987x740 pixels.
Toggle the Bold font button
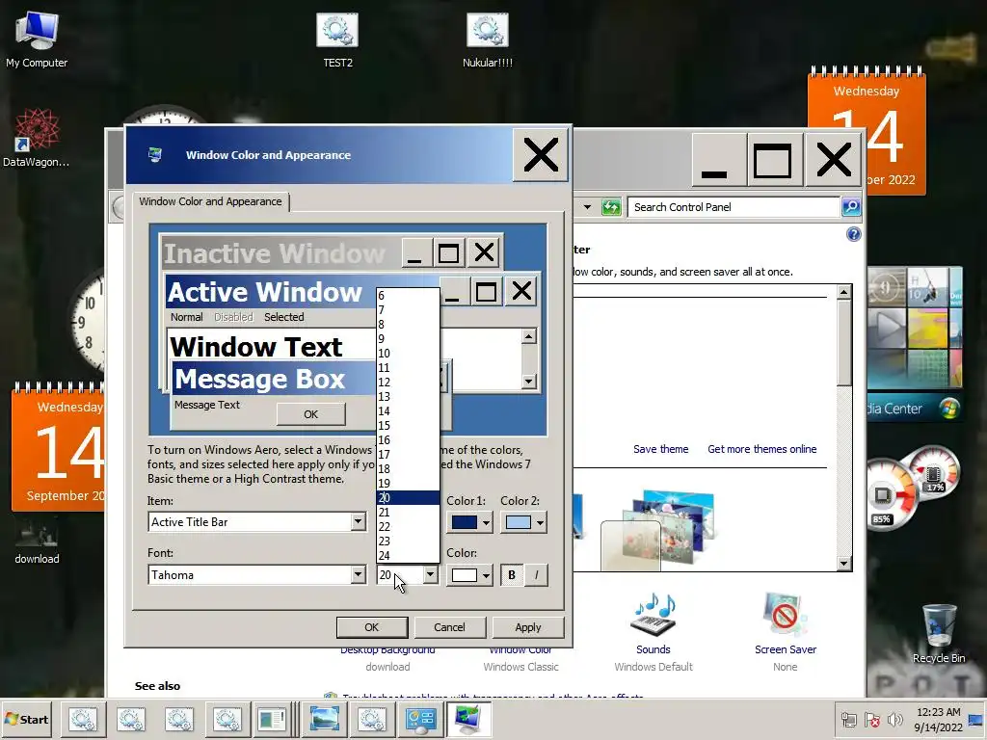coord(512,574)
